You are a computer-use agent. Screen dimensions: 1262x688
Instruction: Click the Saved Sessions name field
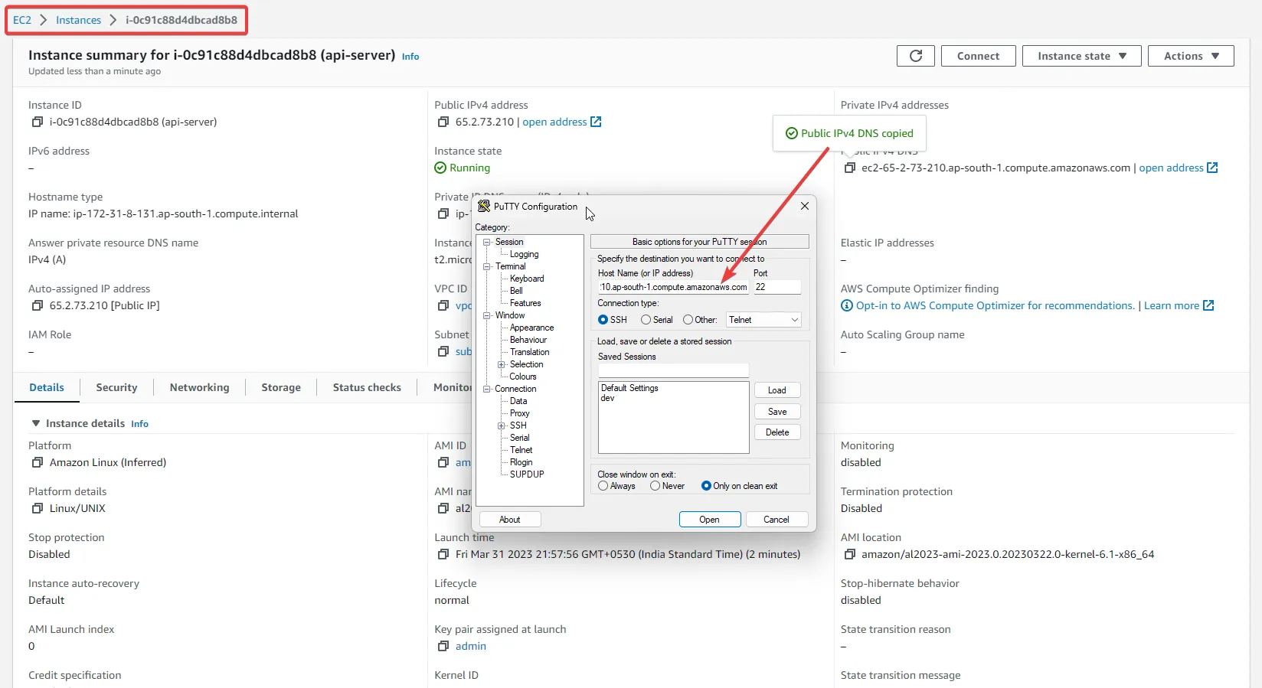673,370
